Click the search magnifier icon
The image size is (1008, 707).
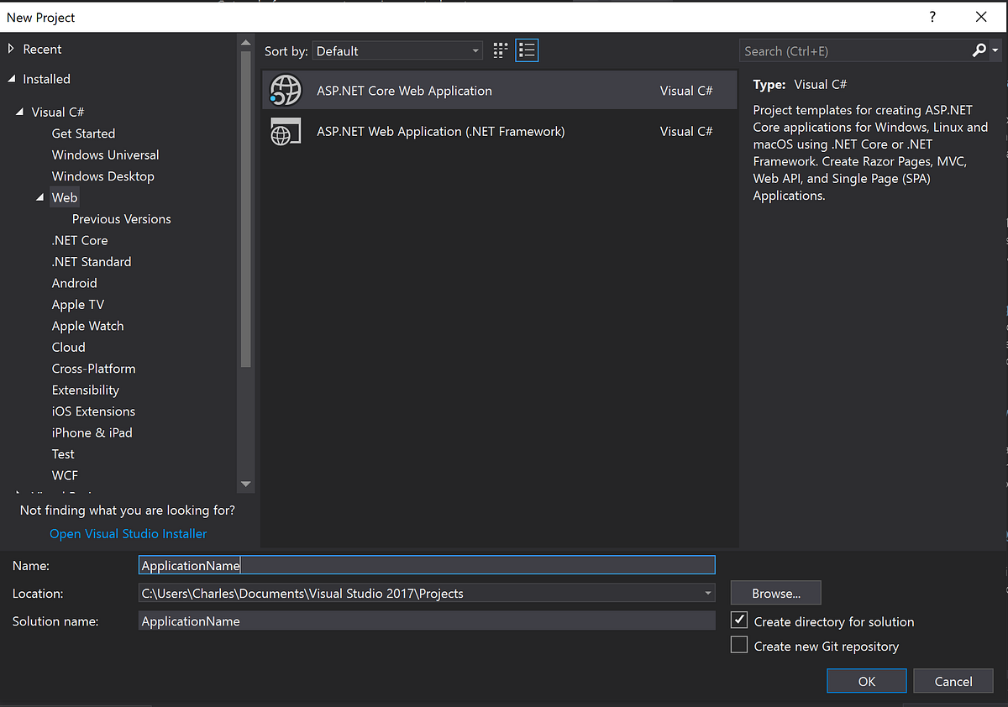pos(979,50)
